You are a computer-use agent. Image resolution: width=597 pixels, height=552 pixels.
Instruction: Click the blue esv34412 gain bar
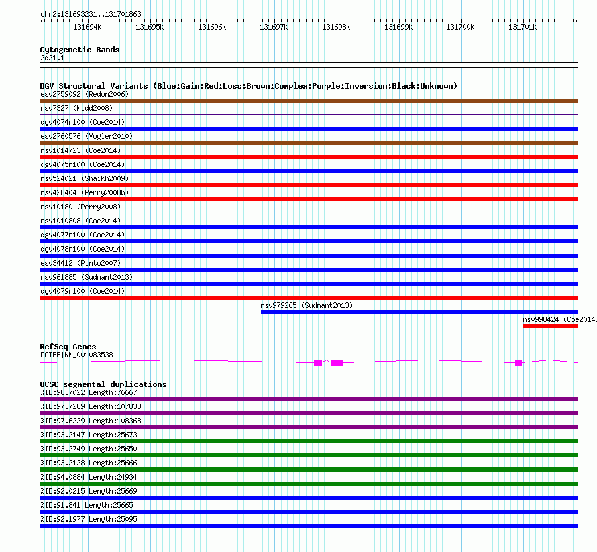point(309,270)
